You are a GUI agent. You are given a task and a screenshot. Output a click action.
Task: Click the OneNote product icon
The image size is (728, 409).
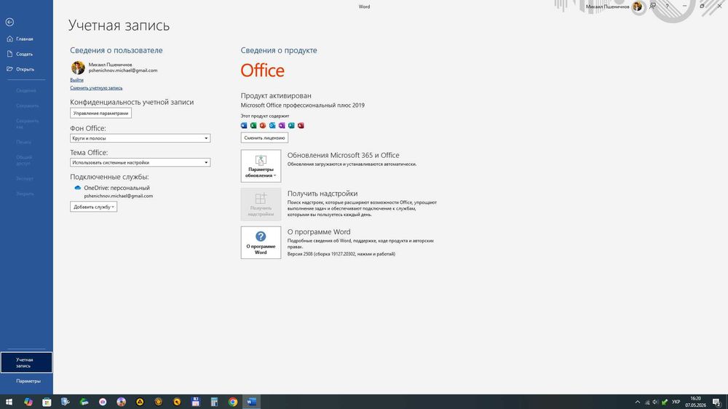(282, 125)
